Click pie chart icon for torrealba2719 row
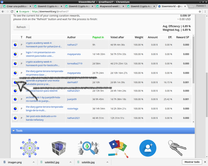208x166 pixels. 15,64
